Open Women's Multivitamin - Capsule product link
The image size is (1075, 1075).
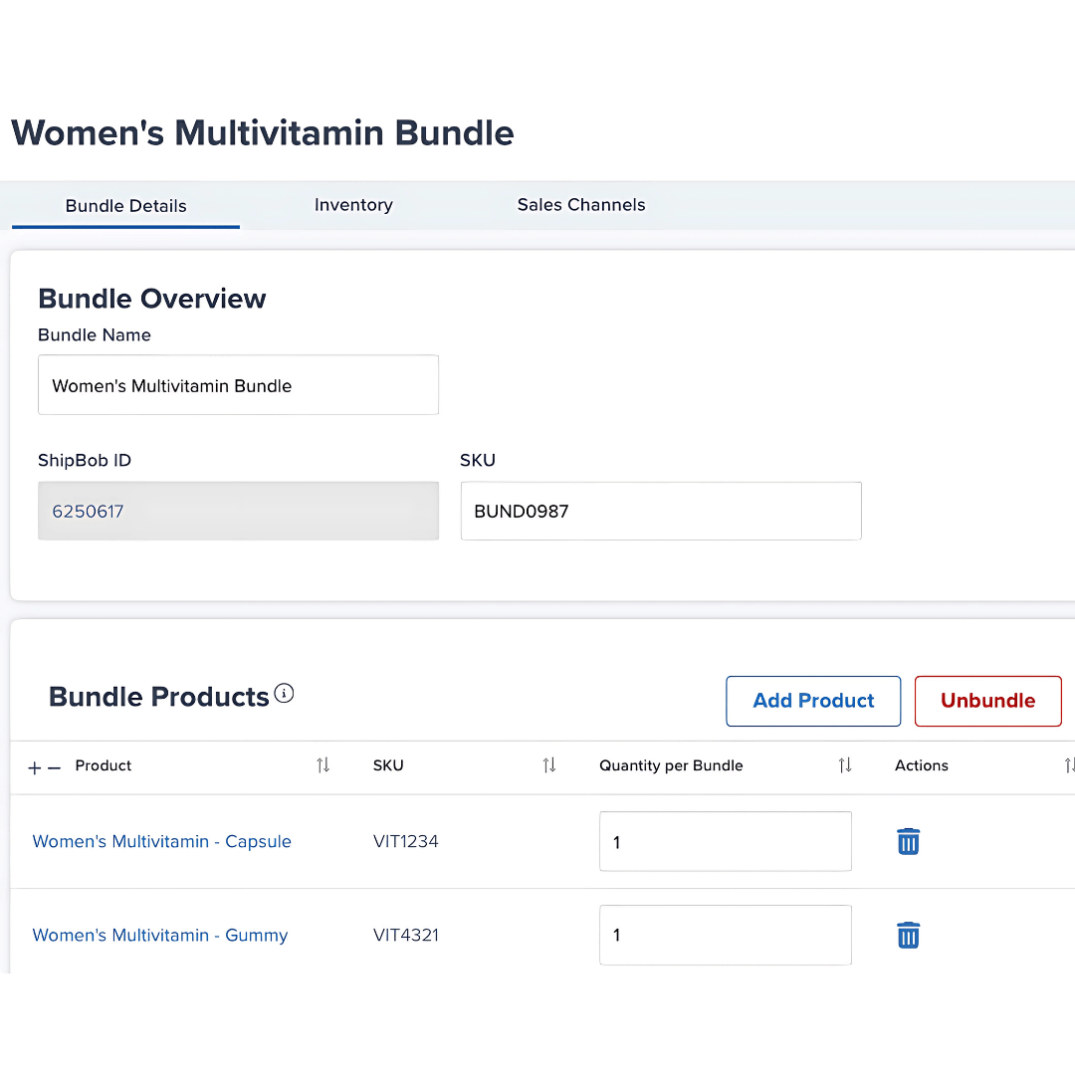pos(162,841)
